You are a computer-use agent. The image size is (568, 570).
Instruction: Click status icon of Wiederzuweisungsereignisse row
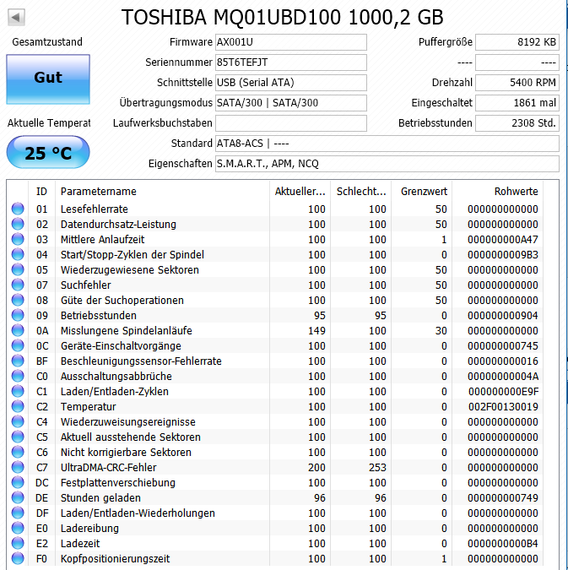(18, 421)
